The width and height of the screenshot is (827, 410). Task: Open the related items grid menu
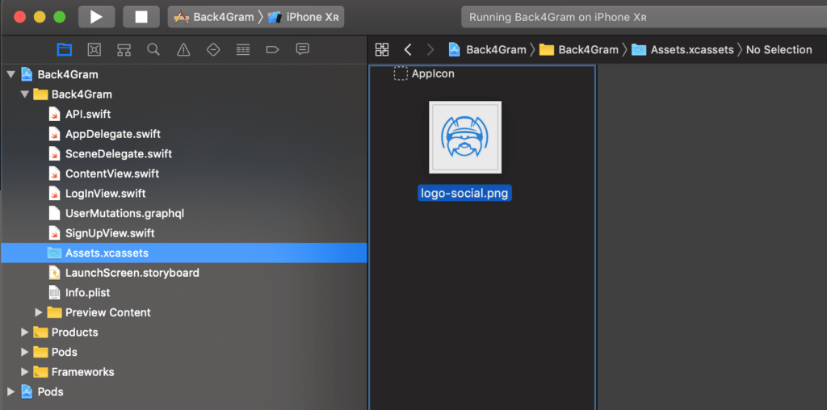(382, 49)
